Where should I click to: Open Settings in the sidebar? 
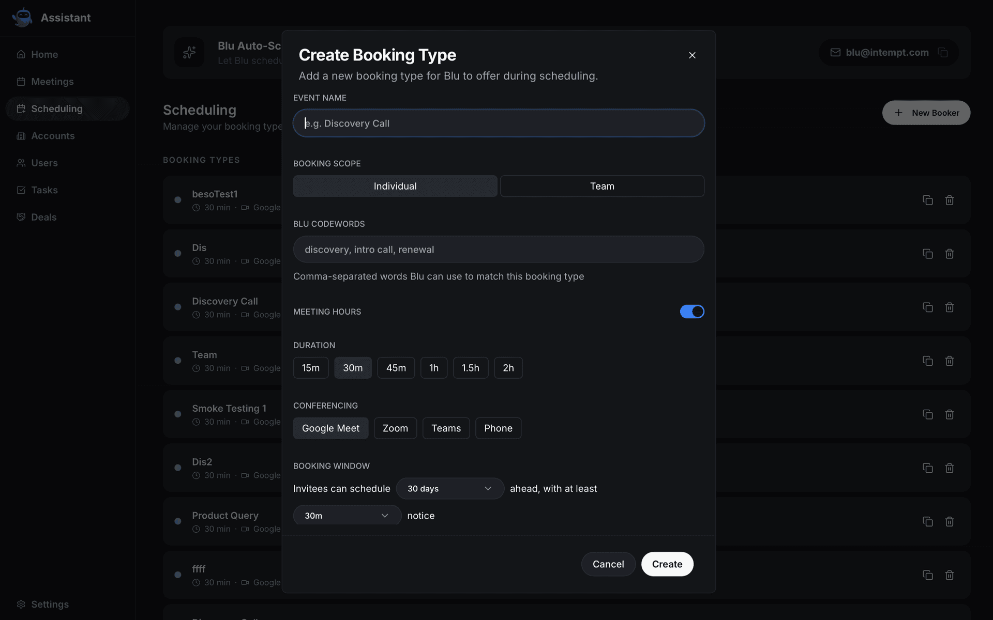tap(67, 605)
